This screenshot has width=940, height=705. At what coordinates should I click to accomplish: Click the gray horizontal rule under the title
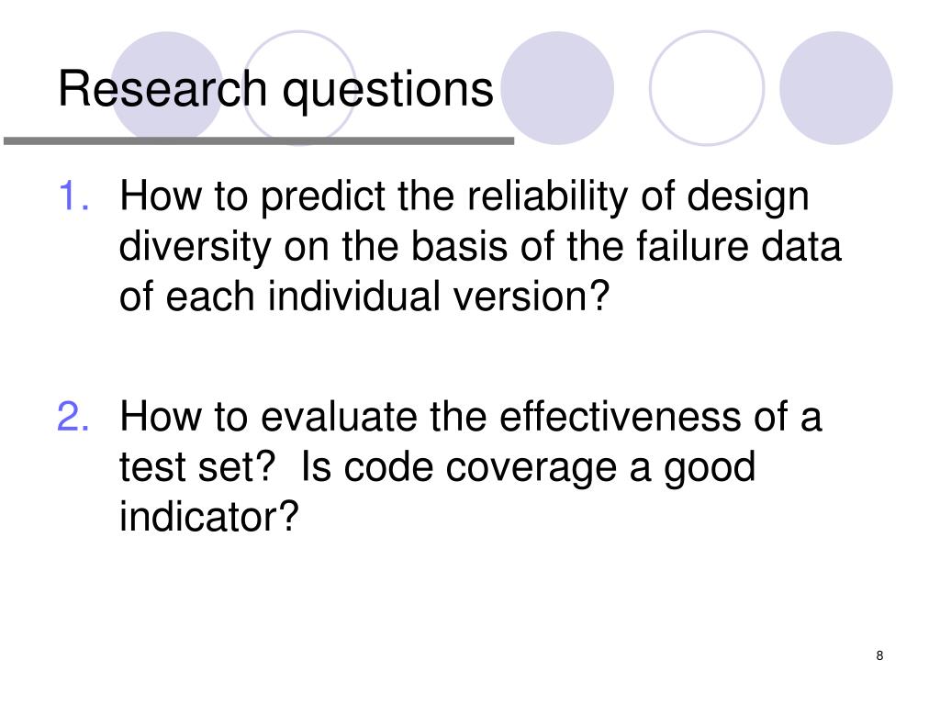(259, 140)
